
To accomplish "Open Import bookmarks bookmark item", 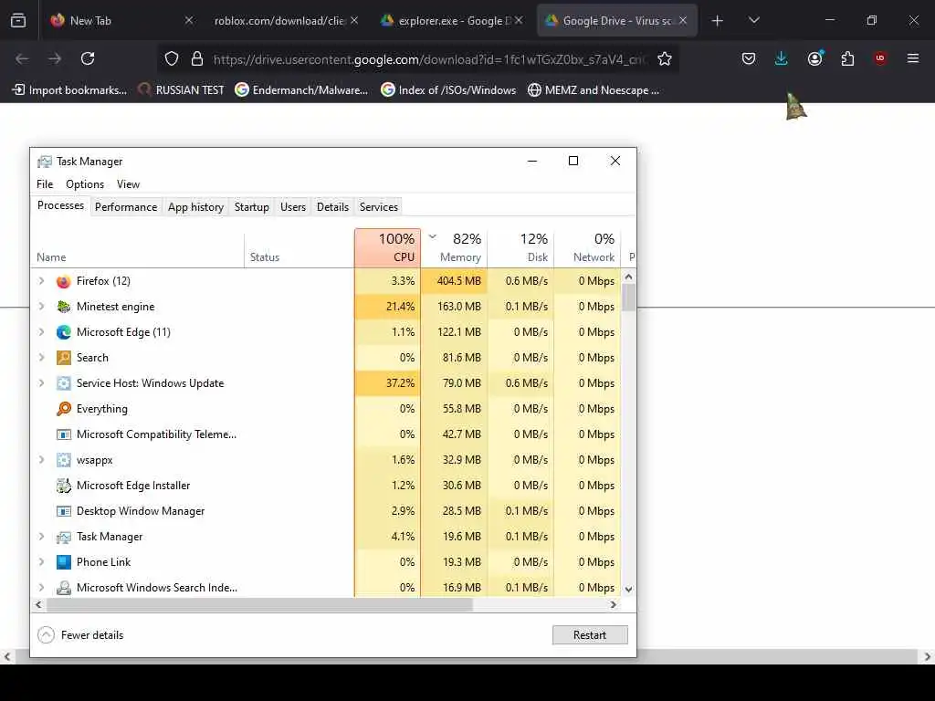I will (x=69, y=90).
